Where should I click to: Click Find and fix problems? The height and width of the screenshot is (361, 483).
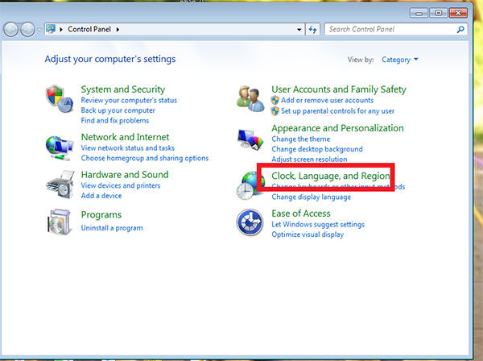click(x=115, y=121)
